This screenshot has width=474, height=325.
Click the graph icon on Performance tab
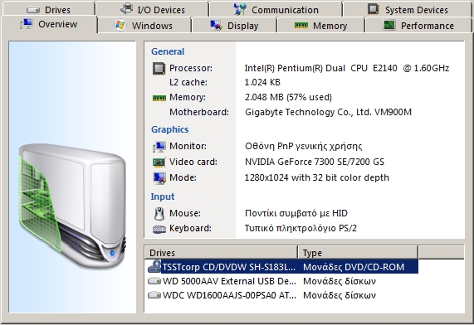pyautogui.click(x=389, y=25)
